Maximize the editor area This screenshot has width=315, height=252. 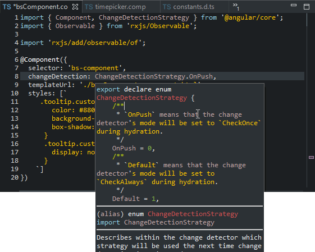pos(307,7)
